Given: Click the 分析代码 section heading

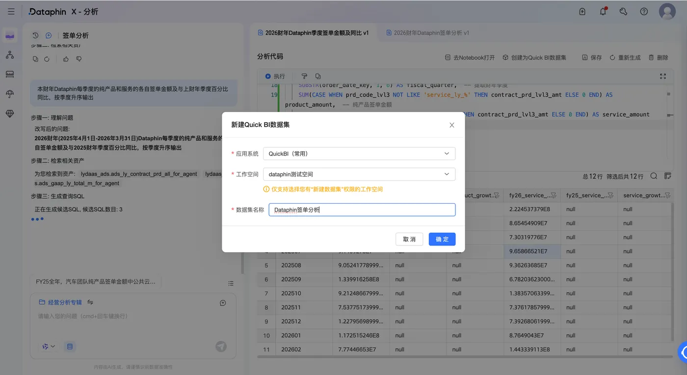Looking at the screenshot, I should click(270, 56).
